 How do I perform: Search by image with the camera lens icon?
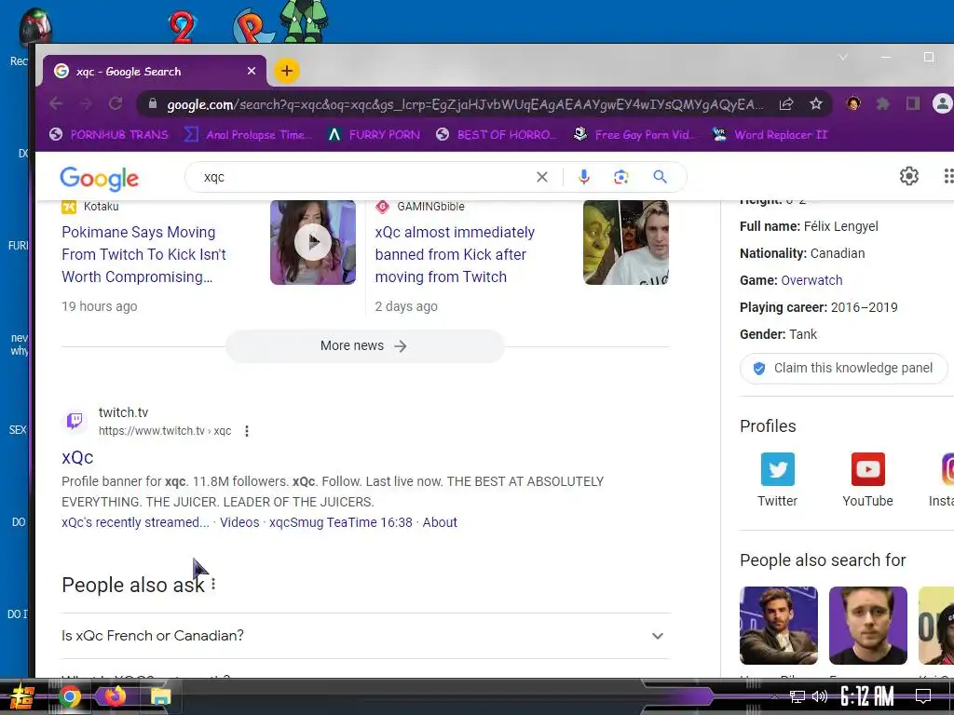tap(620, 177)
